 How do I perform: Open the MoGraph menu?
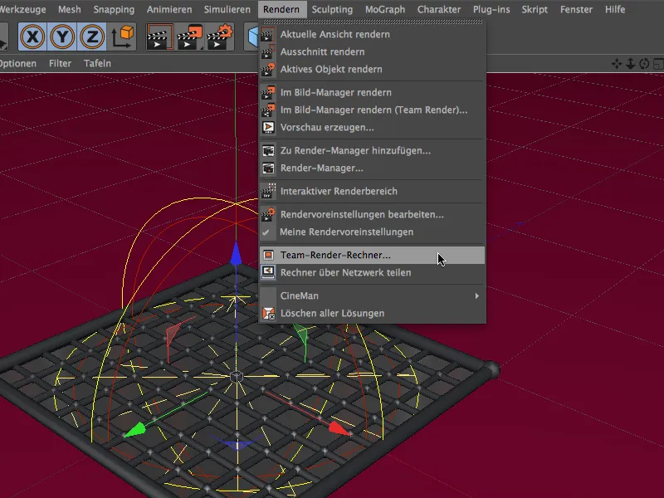click(x=385, y=9)
